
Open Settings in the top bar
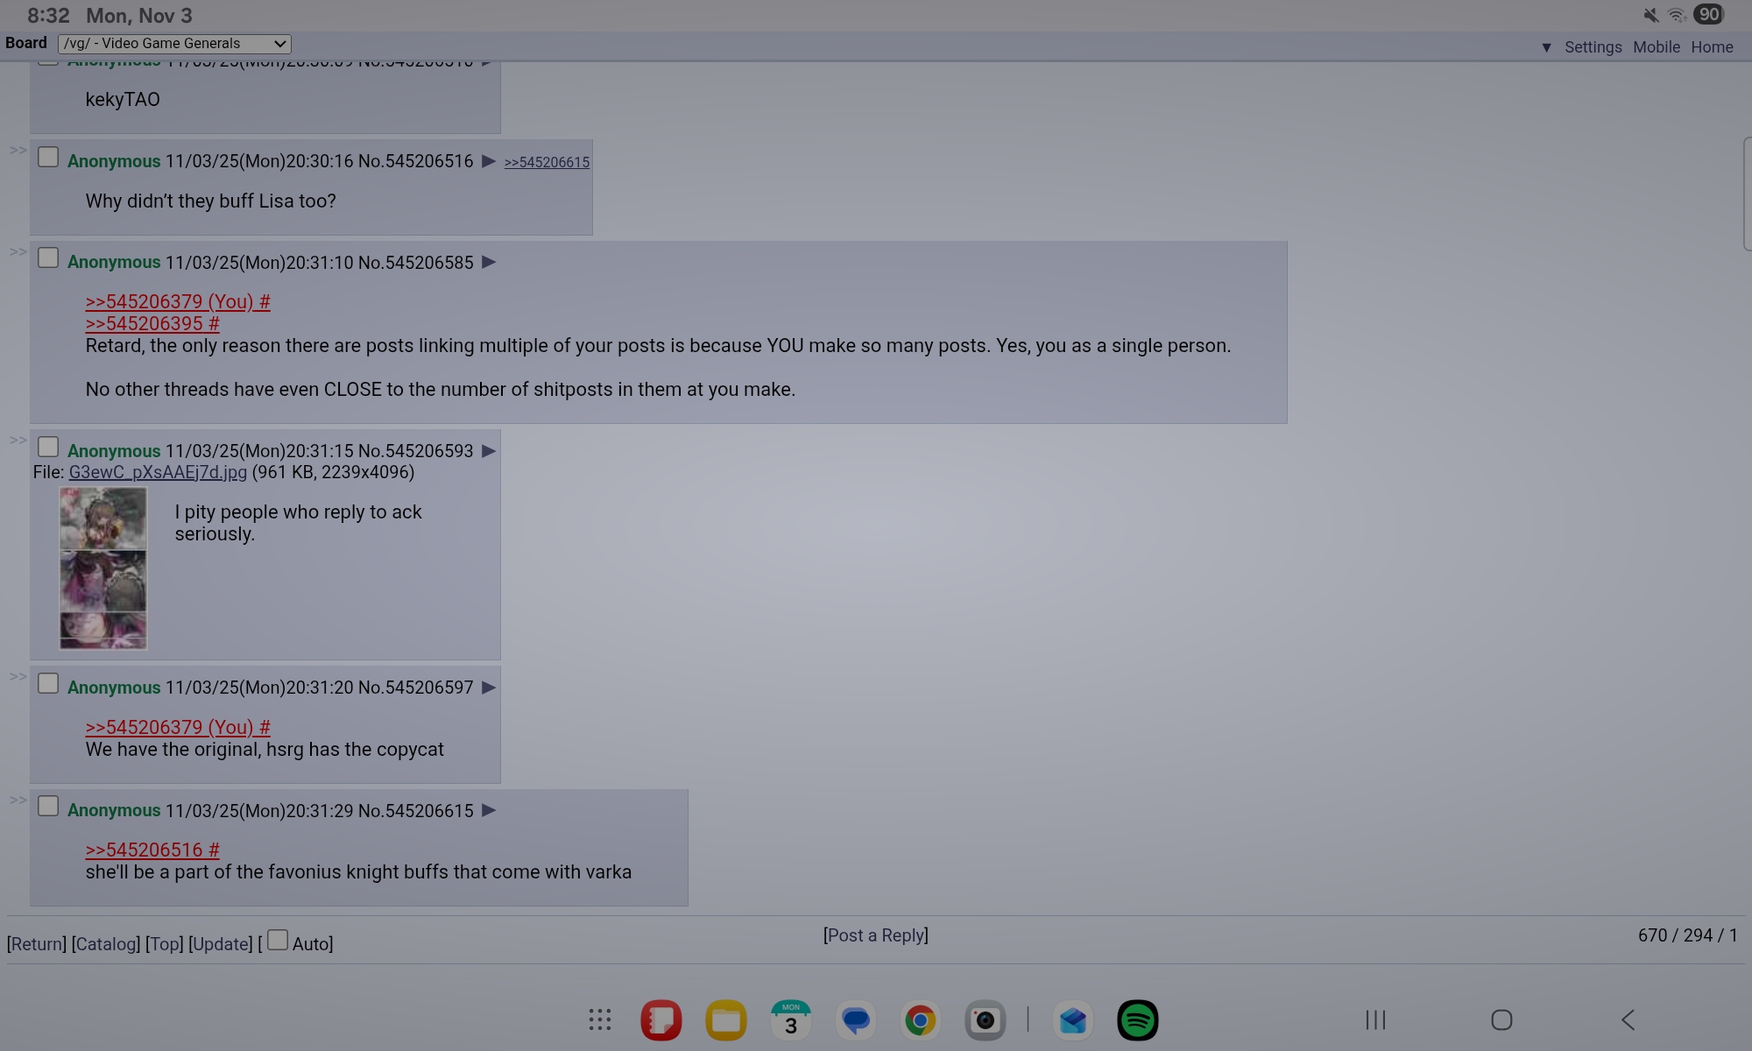tap(1593, 47)
